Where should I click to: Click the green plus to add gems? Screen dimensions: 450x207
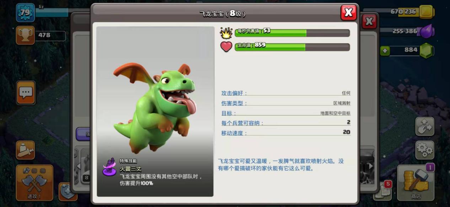coord(385,51)
